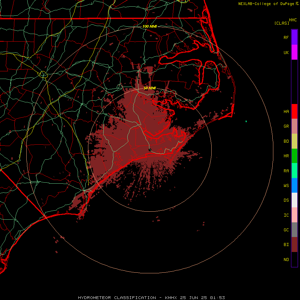Click the WS blue legend swatch

click(x=294, y=185)
